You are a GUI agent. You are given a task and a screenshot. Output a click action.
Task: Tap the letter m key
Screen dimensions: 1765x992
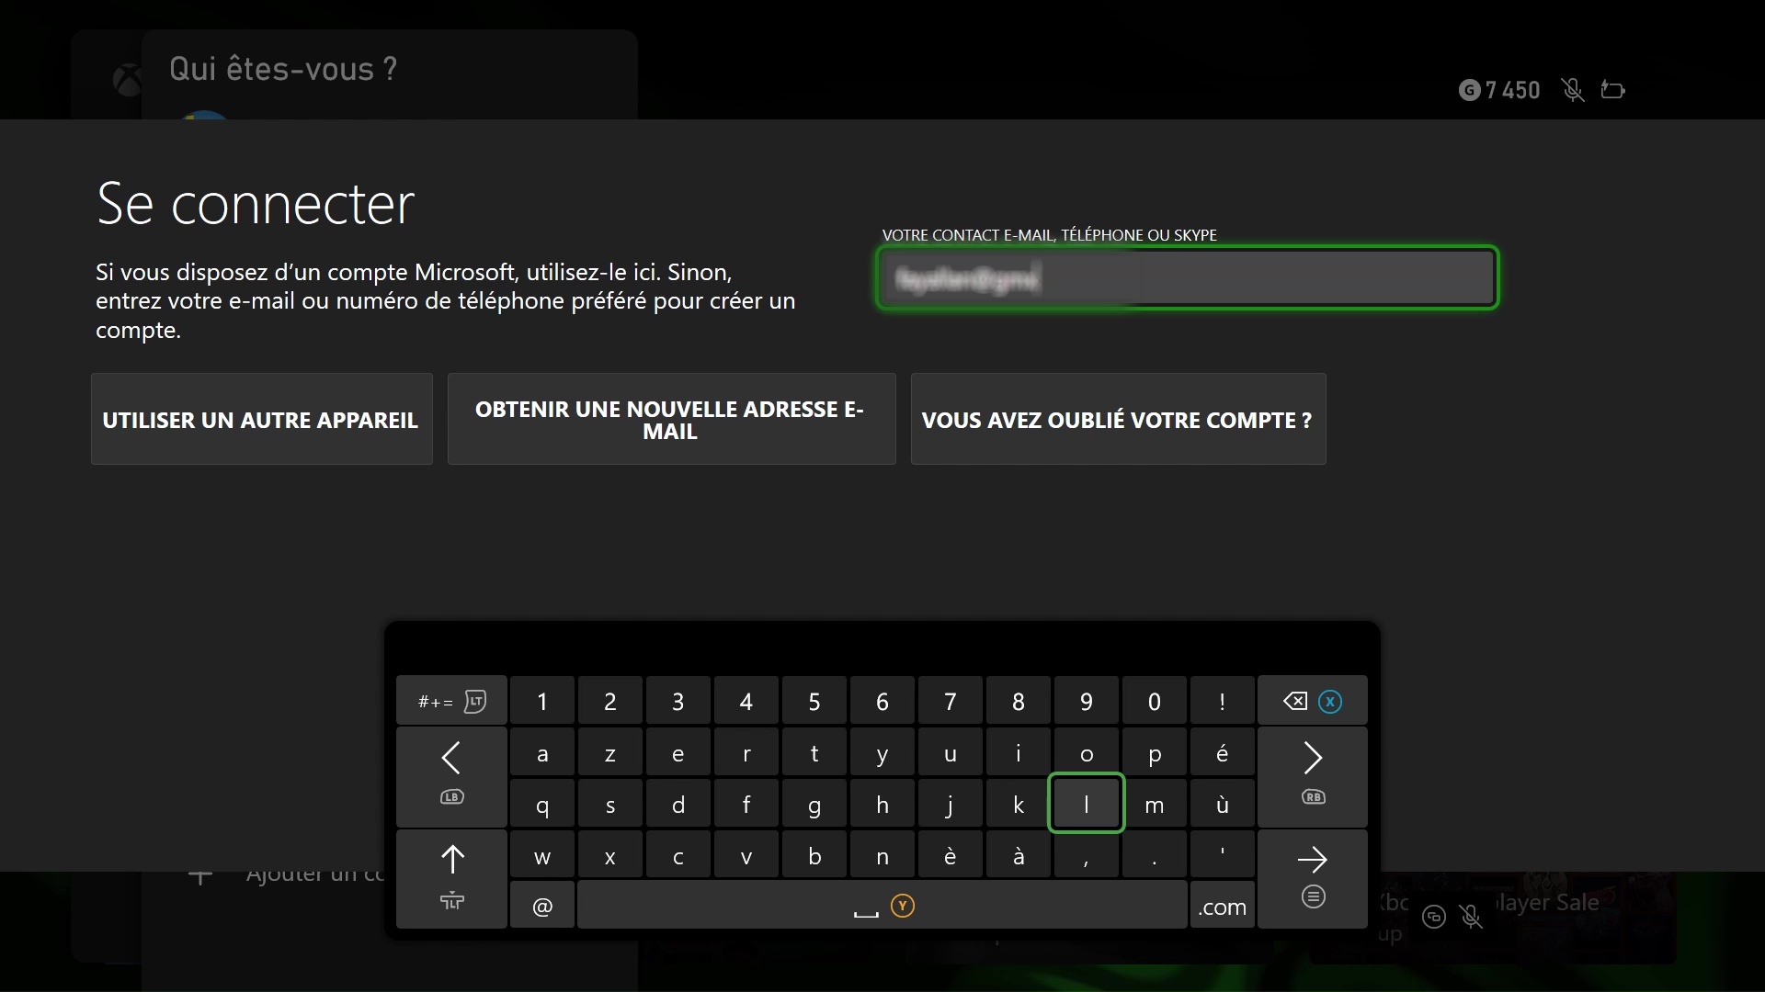tap(1155, 805)
